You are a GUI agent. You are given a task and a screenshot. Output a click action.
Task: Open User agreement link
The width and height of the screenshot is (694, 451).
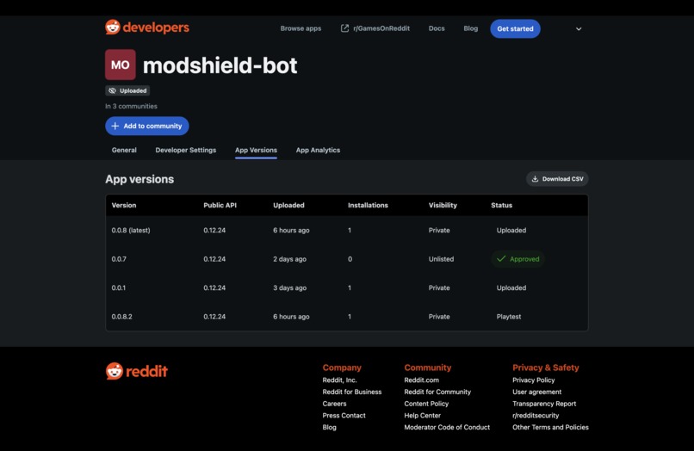(x=537, y=392)
